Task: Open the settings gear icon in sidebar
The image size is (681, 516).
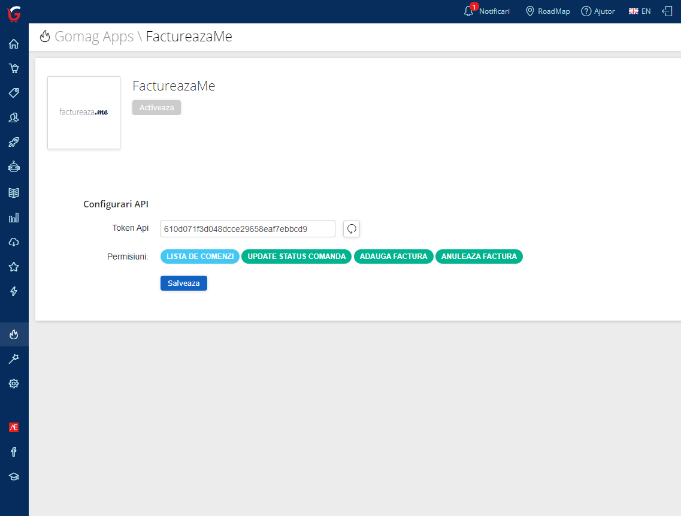Action: tap(14, 384)
